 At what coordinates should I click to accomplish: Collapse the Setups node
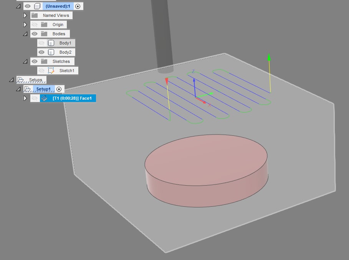click(x=12, y=80)
